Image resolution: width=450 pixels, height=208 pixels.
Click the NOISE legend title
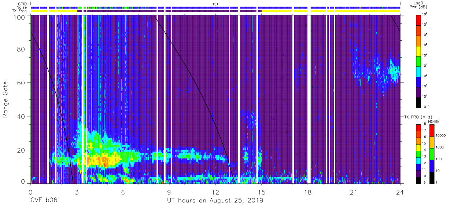(434, 121)
